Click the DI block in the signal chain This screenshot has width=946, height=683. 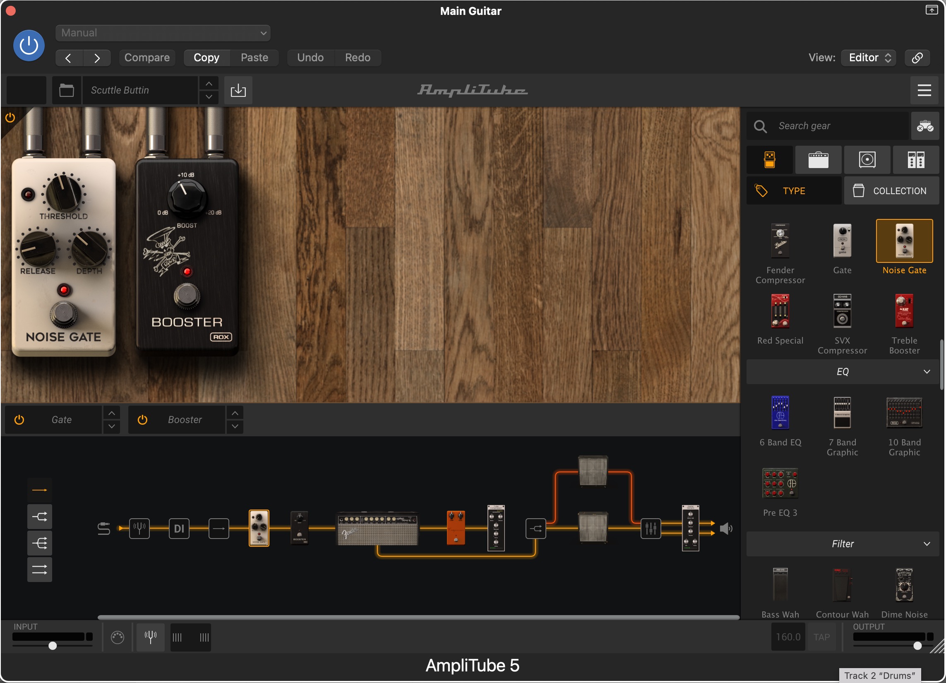(x=179, y=529)
